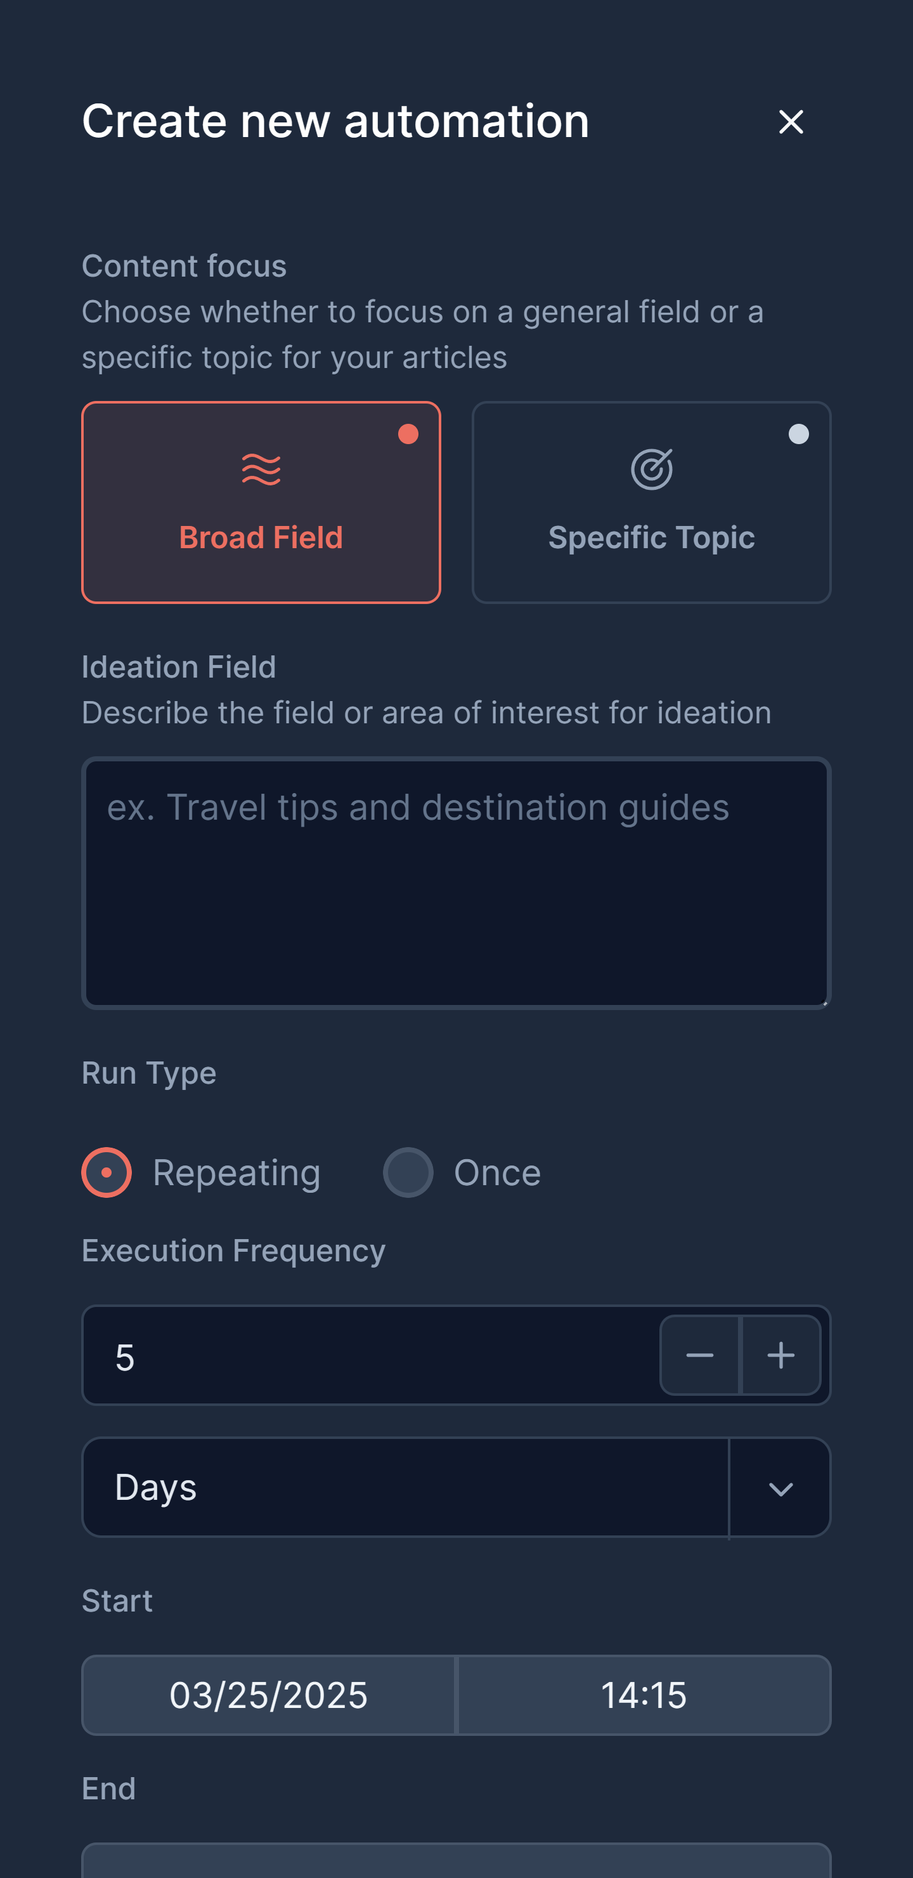Click the execution frequency number field showing 5
The width and height of the screenshot is (913, 1878).
(370, 1355)
